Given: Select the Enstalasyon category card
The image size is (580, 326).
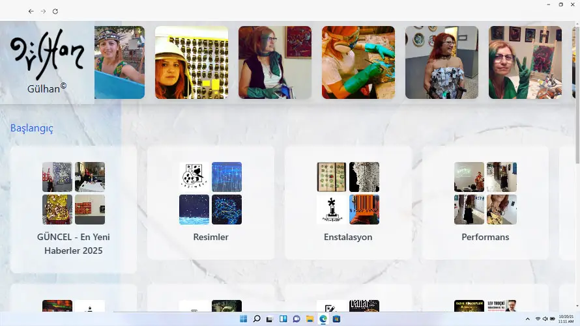Looking at the screenshot, I should (x=348, y=202).
